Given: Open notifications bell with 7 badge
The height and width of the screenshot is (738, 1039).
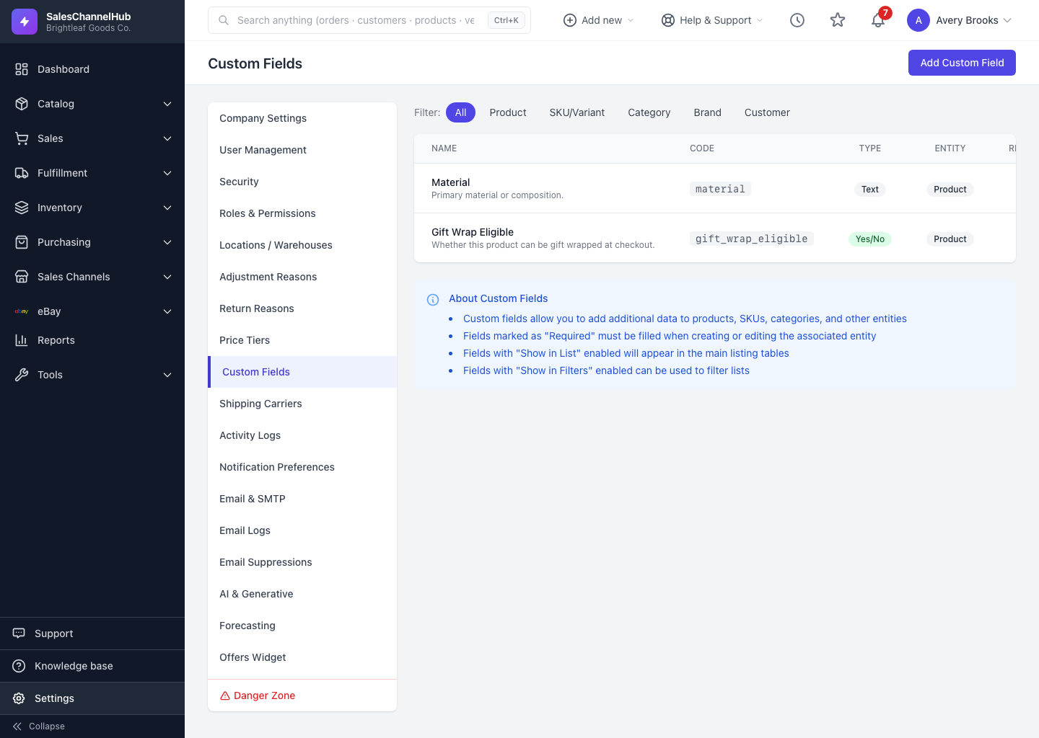Looking at the screenshot, I should 878,20.
